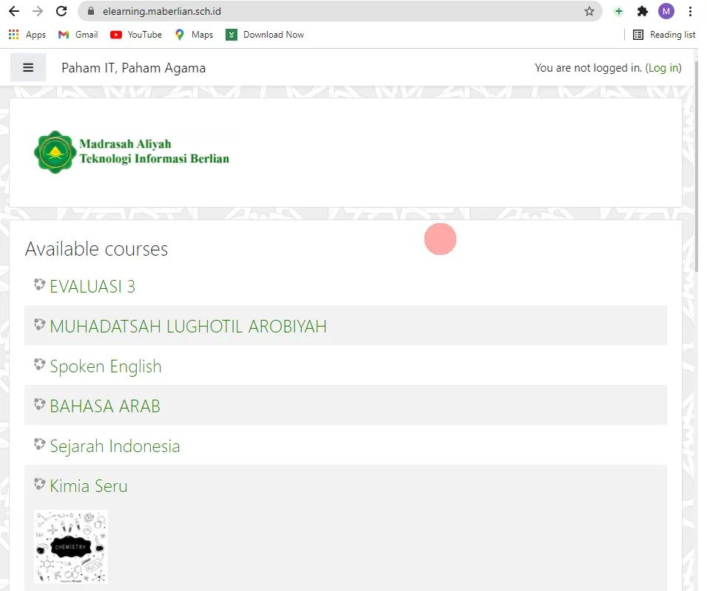Click Download Now bookmark
This screenshot has height=591, width=707.
point(265,35)
